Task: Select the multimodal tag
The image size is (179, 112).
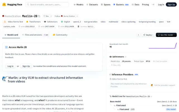Action: (x=113, y=22)
